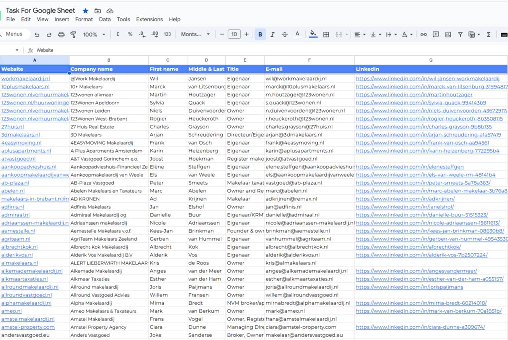
Task: Open the Help menu
Action: [174, 19]
